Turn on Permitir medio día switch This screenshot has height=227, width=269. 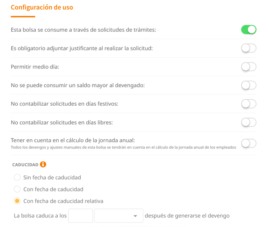click(249, 67)
